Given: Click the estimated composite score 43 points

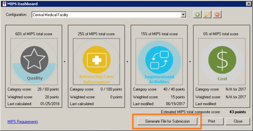Looking at the screenshot, I should pos(237,112).
